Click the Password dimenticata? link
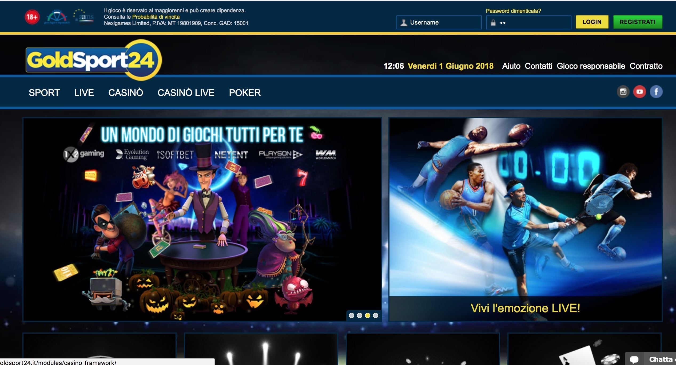This screenshot has width=676, height=365. coord(513,11)
